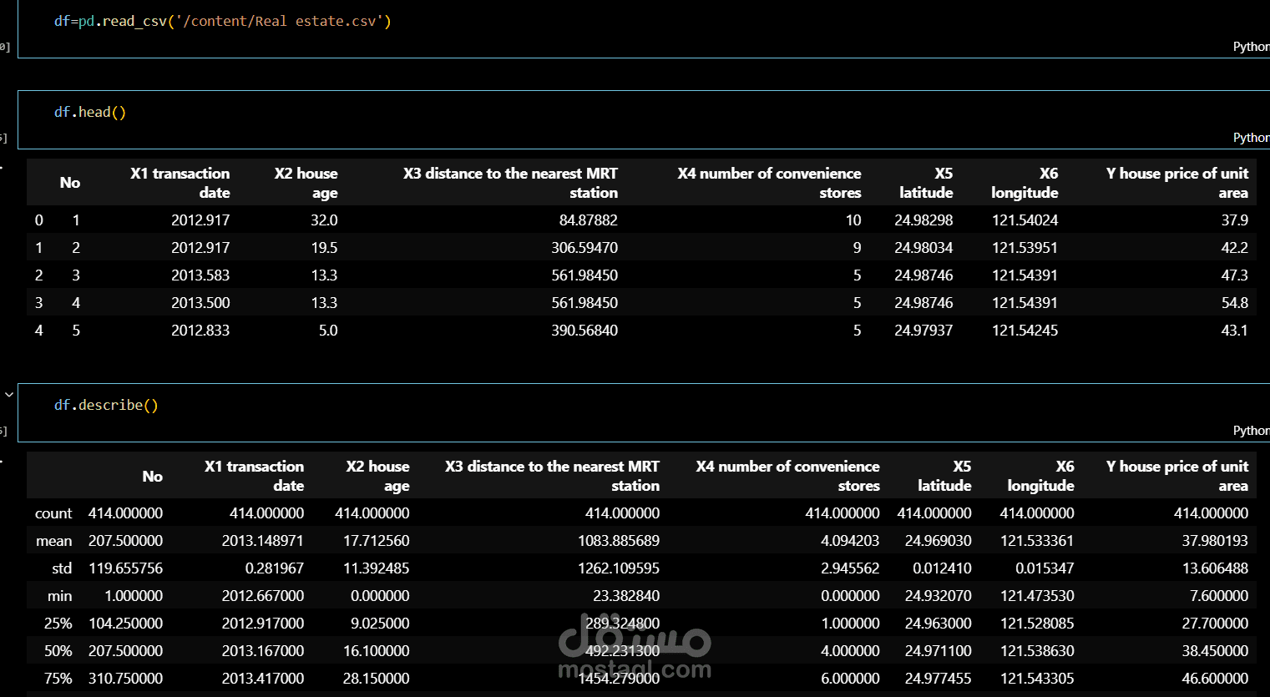Viewport: 1270px width, 697px height.
Task: Select house price value 43.1
Action: click(x=1234, y=331)
